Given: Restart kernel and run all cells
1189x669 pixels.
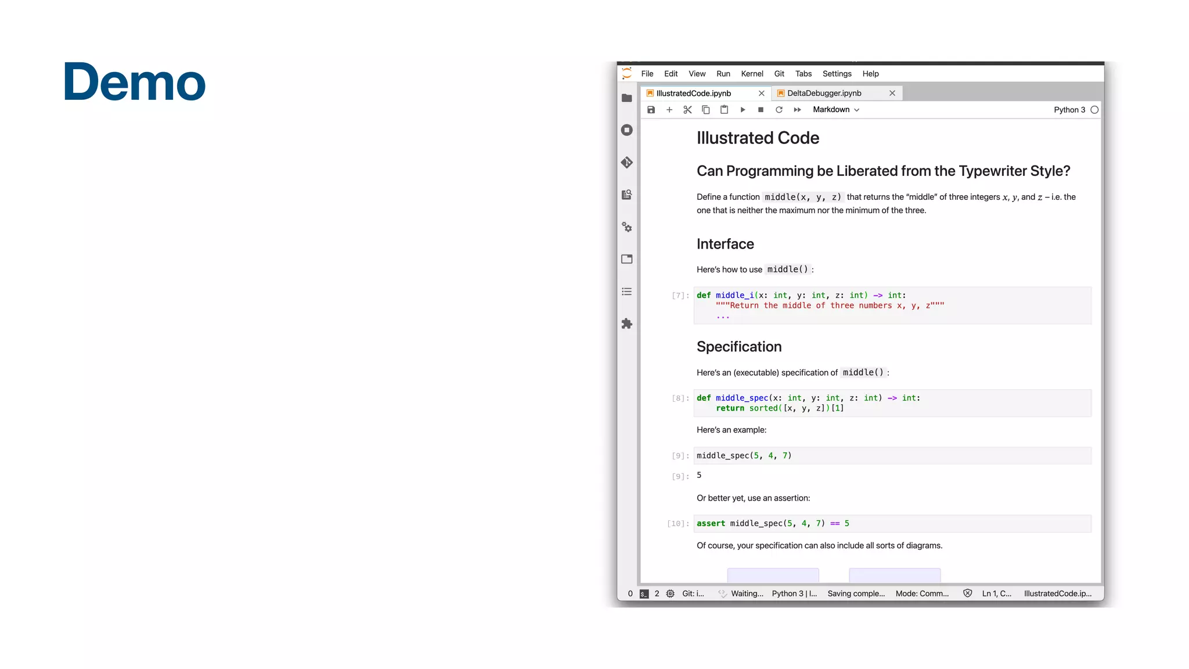Looking at the screenshot, I should tap(797, 110).
